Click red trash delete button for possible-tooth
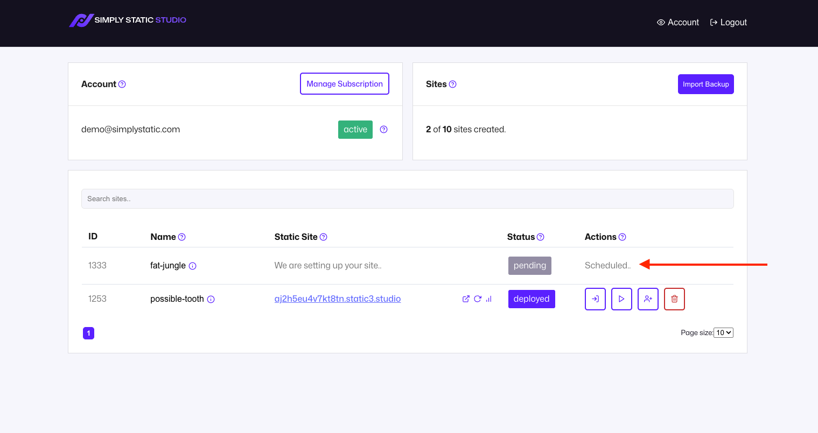This screenshot has height=433, width=818. tap(674, 299)
